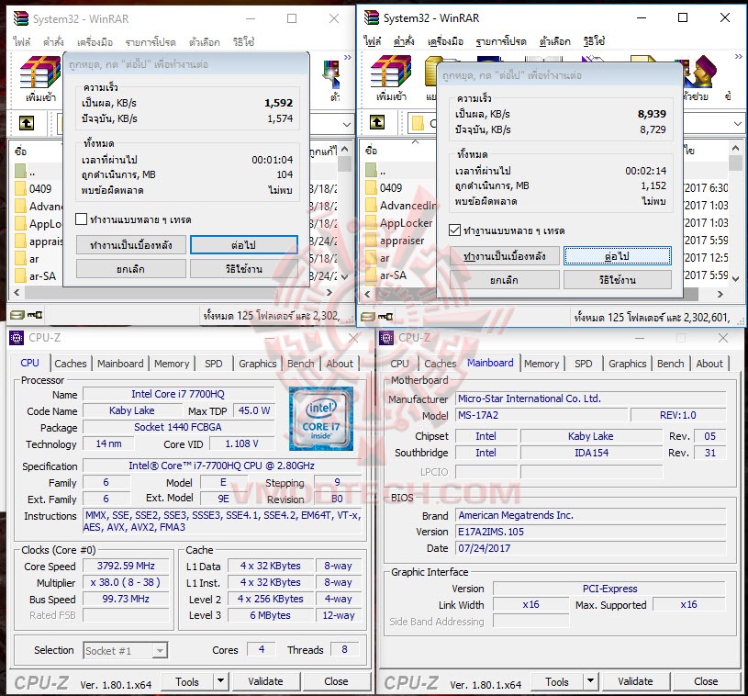Click ต่อไป (Continue) in left benchmark dialog
Screen dimensions: 748x696
(x=244, y=245)
